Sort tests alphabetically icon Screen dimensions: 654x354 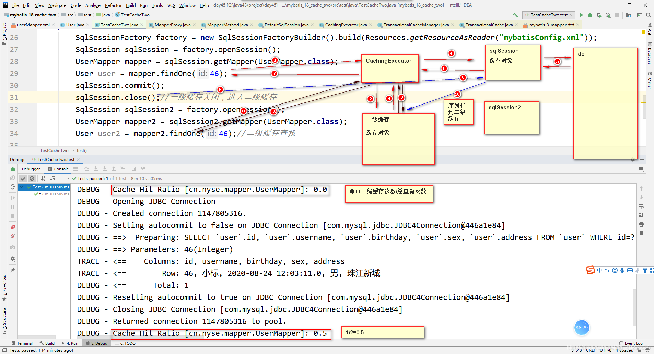click(x=43, y=178)
